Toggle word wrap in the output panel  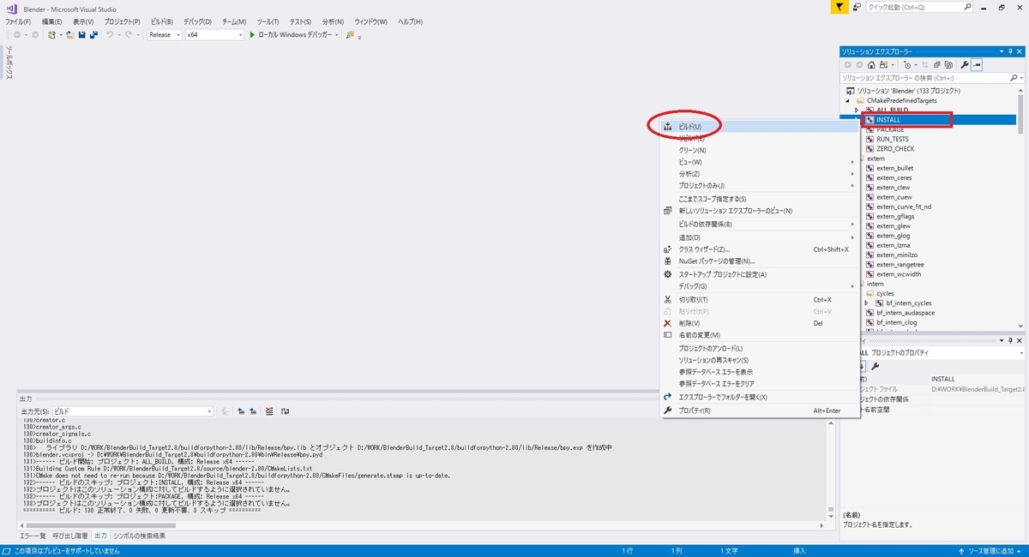(285, 411)
